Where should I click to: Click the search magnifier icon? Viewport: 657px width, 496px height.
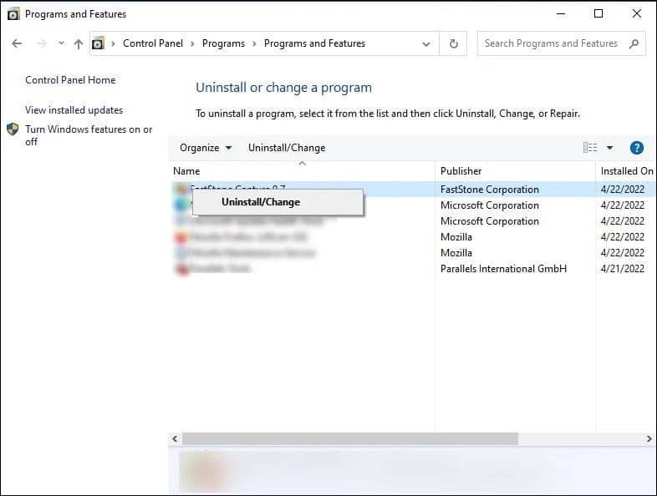point(634,43)
